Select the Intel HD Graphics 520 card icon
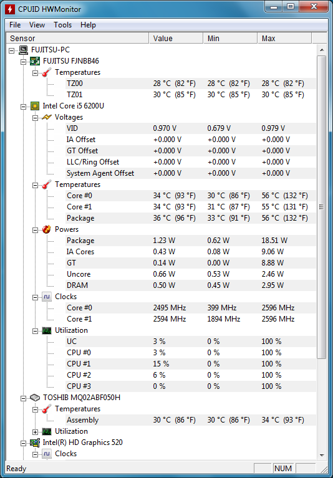333x478 pixels. (x=35, y=442)
